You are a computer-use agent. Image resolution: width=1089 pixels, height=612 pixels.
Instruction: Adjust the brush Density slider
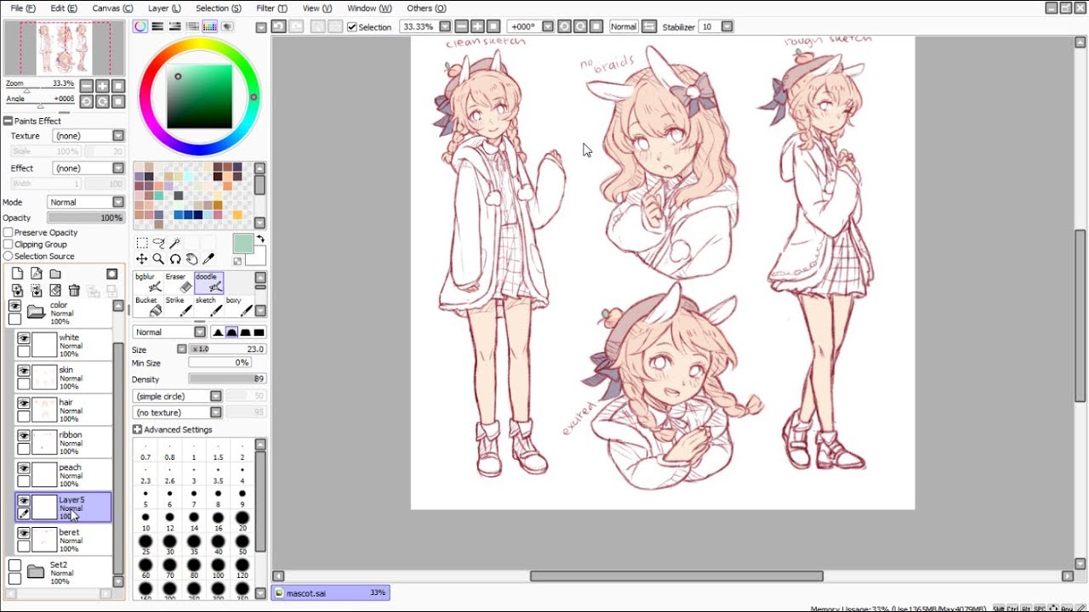coord(227,379)
